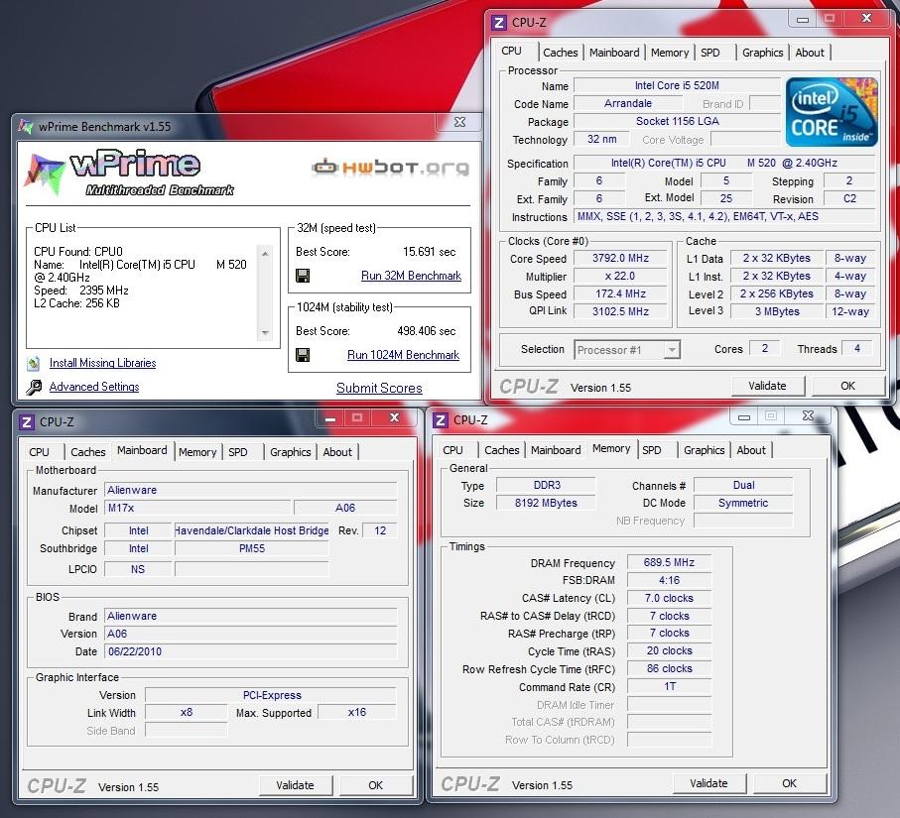
Task: Click the Command Rate value 1T
Action: pos(669,686)
